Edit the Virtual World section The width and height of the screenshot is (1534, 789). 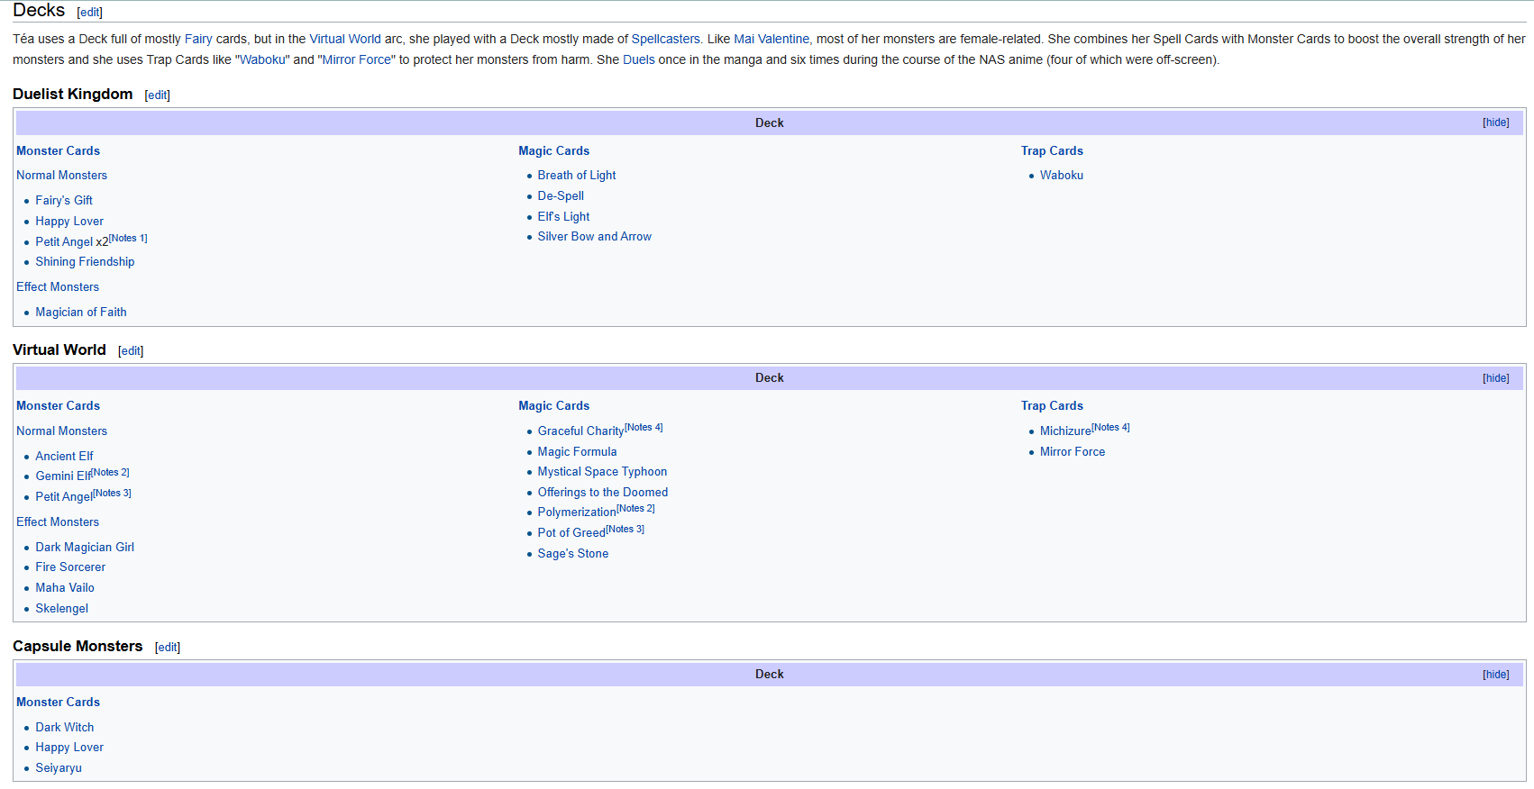(x=131, y=351)
